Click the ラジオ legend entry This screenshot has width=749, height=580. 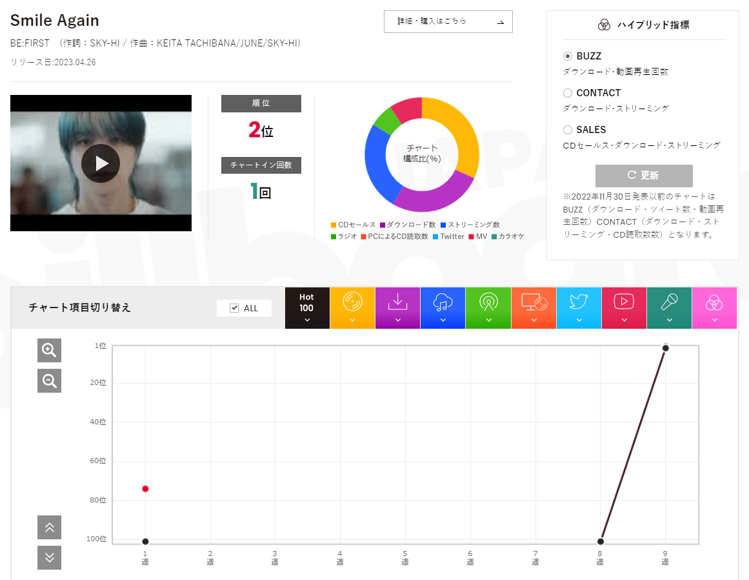(x=343, y=236)
